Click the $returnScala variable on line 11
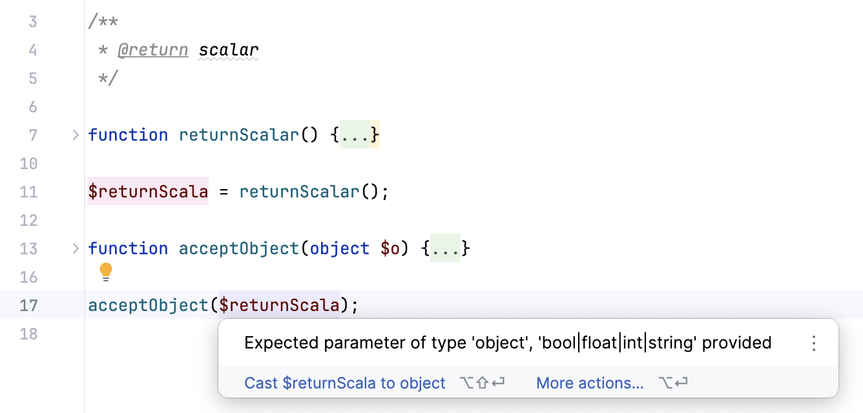This screenshot has height=413, width=863. click(148, 192)
